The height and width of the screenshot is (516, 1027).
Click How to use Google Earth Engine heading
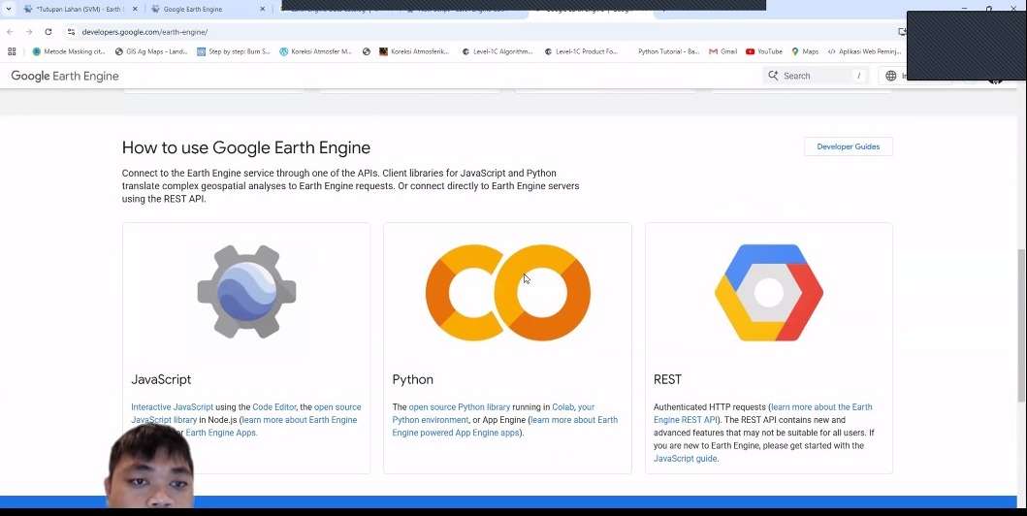[x=246, y=147]
